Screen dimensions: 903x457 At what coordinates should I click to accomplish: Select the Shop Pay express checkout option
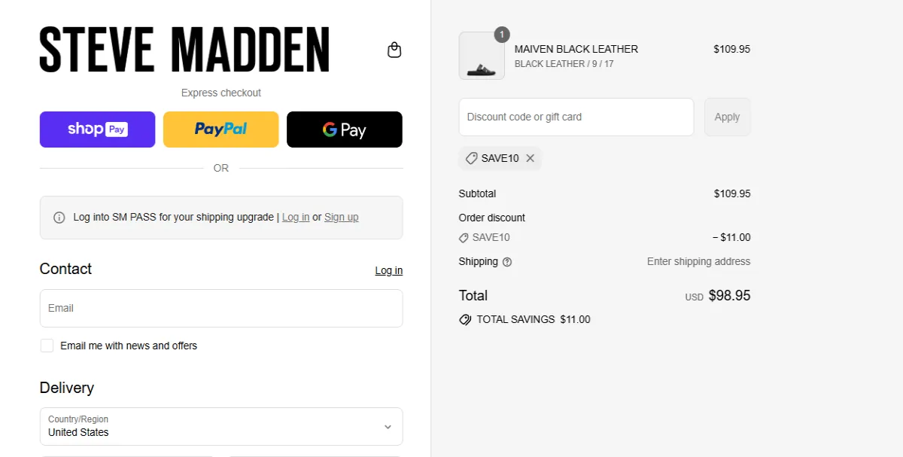[97, 129]
